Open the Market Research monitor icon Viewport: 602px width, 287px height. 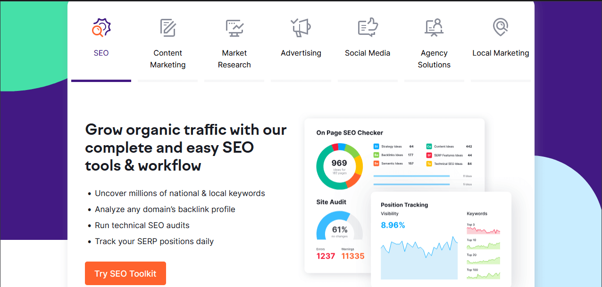tap(234, 28)
